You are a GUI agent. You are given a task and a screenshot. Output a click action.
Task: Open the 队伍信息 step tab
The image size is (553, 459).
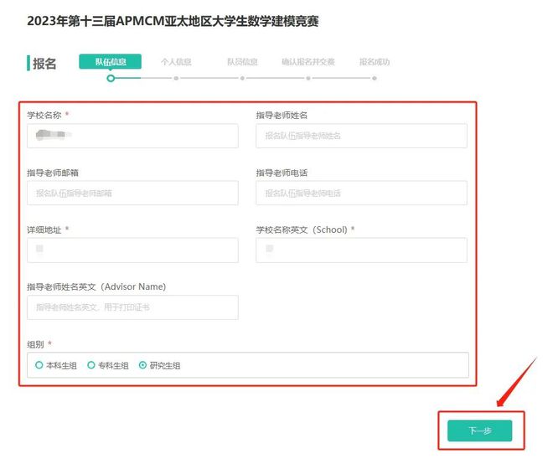pos(111,62)
